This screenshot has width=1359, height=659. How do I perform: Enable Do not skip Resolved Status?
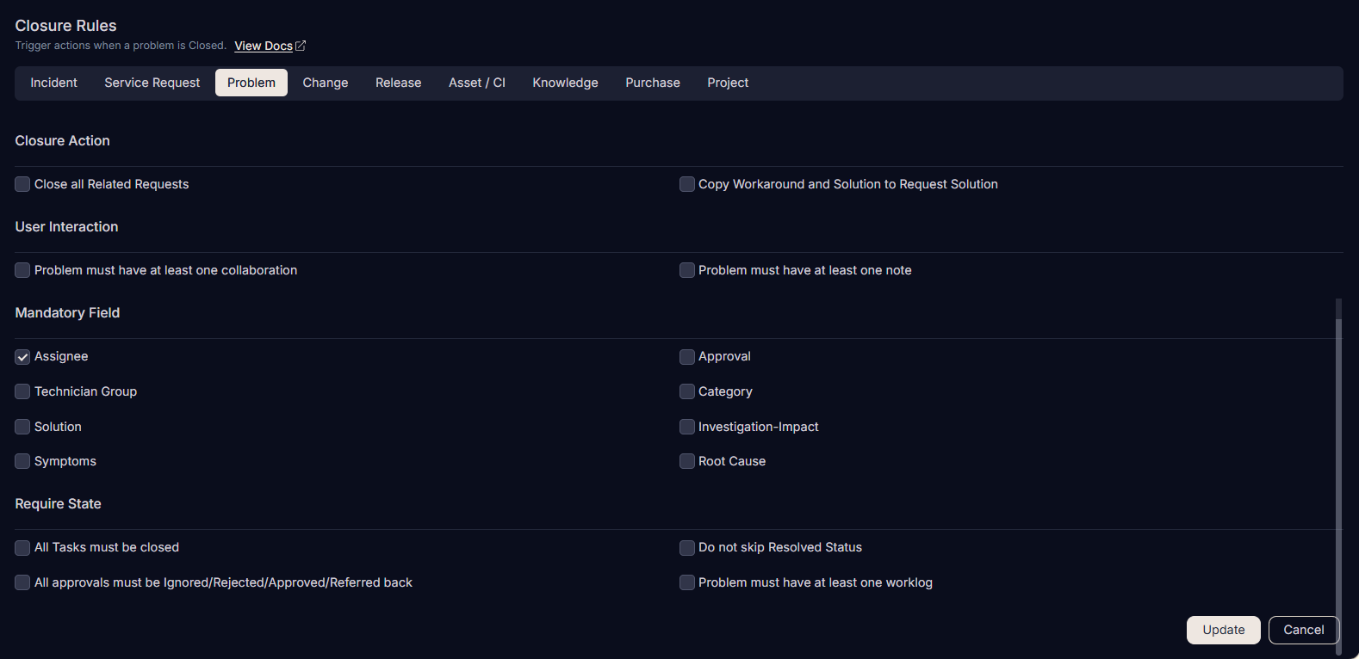point(686,547)
